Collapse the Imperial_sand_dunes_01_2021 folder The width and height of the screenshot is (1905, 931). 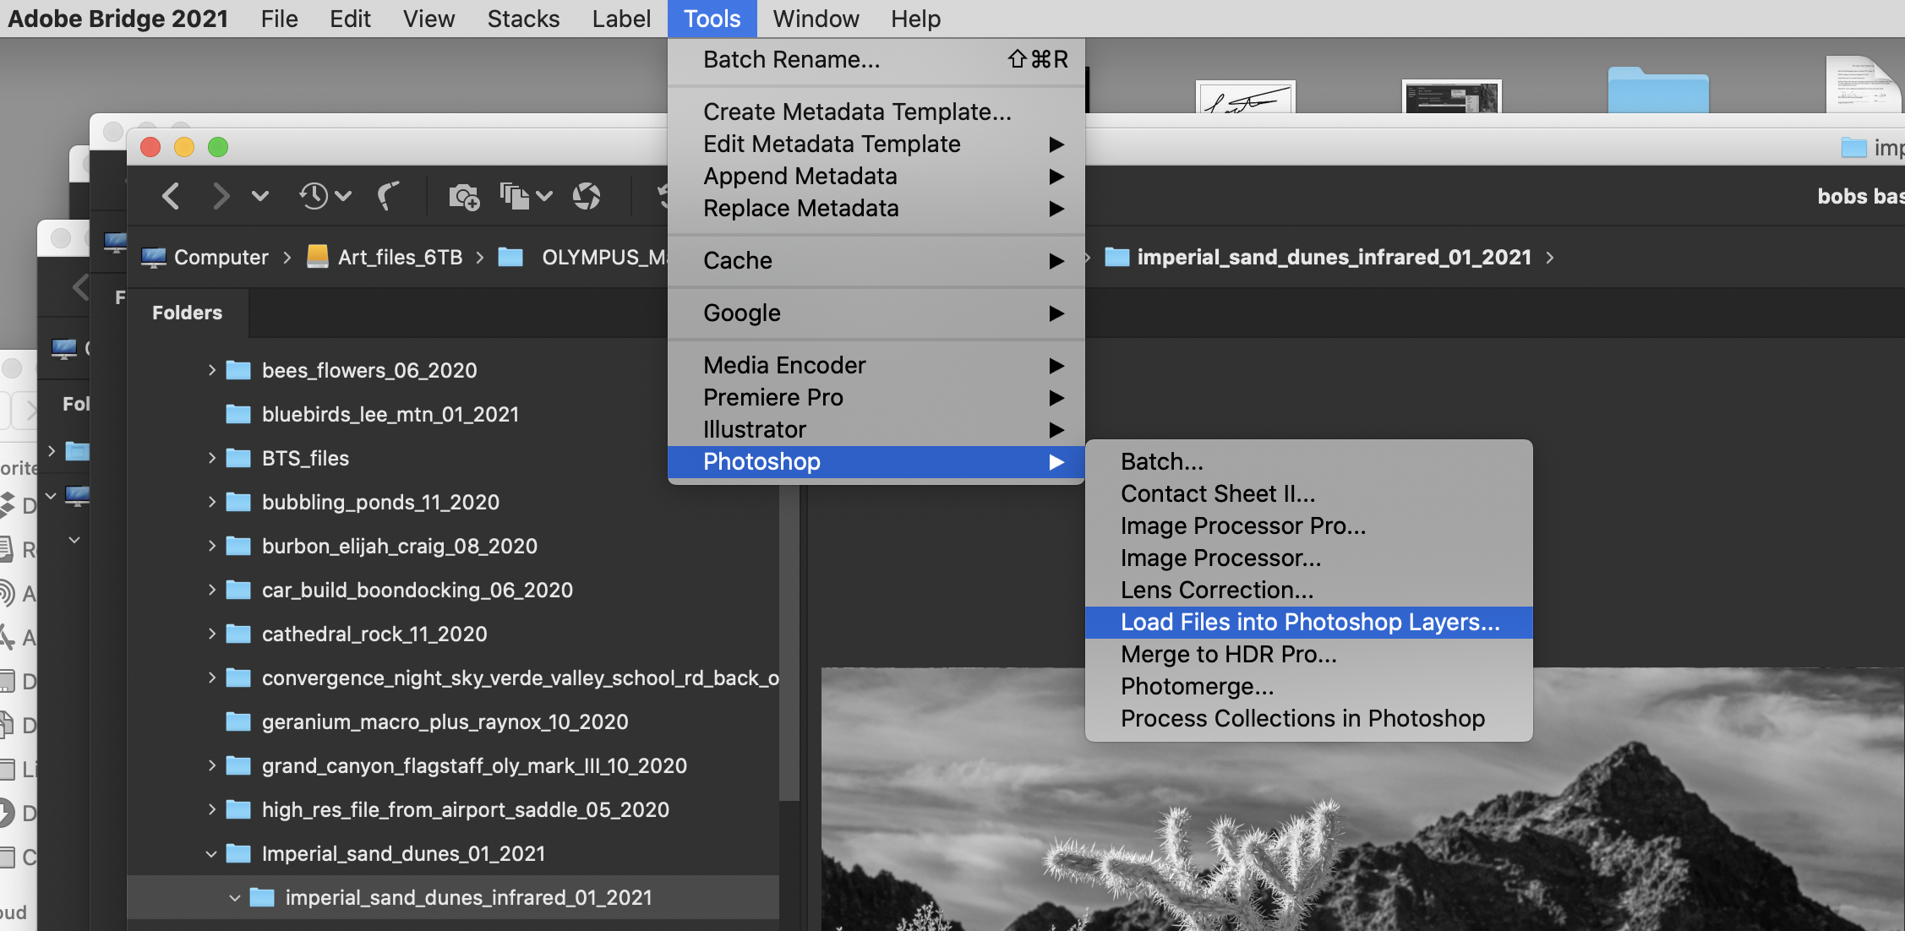coord(211,853)
